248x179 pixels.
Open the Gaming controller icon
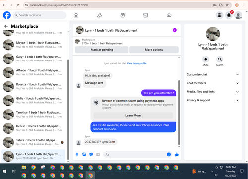(x=169, y=15)
